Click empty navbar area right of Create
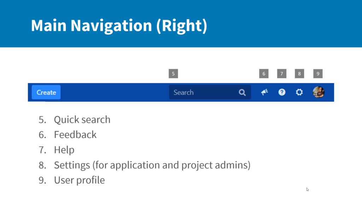Viewport: 362px width, 203px height. tap(115, 92)
